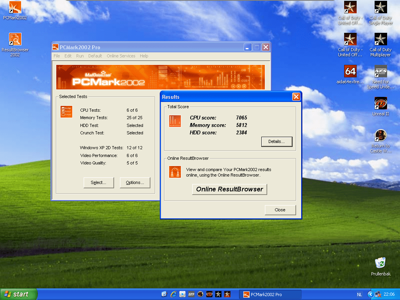Click the Memory score value 5812
This screenshot has height=300, width=400.
pos(241,125)
